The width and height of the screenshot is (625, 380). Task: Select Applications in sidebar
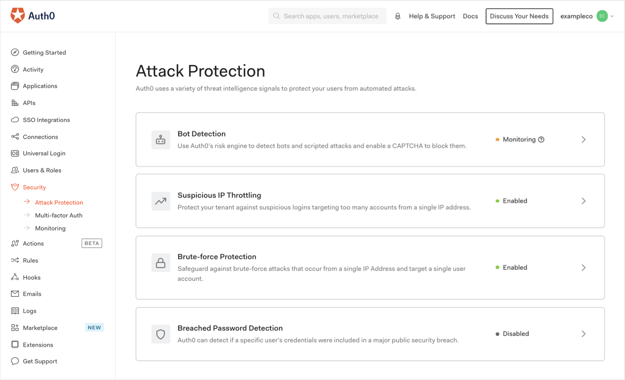[40, 86]
